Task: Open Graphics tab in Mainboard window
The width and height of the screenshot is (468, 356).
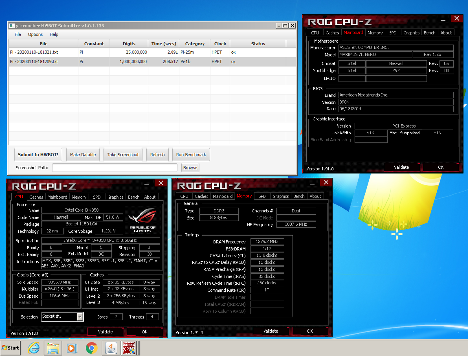Action: 411,33
